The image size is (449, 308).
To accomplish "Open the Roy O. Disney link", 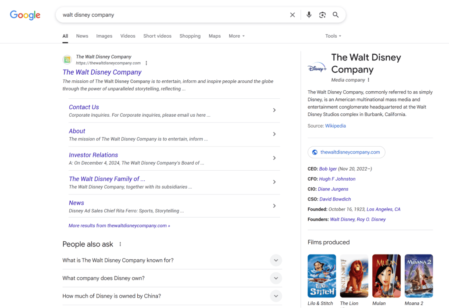I will point(371,219).
